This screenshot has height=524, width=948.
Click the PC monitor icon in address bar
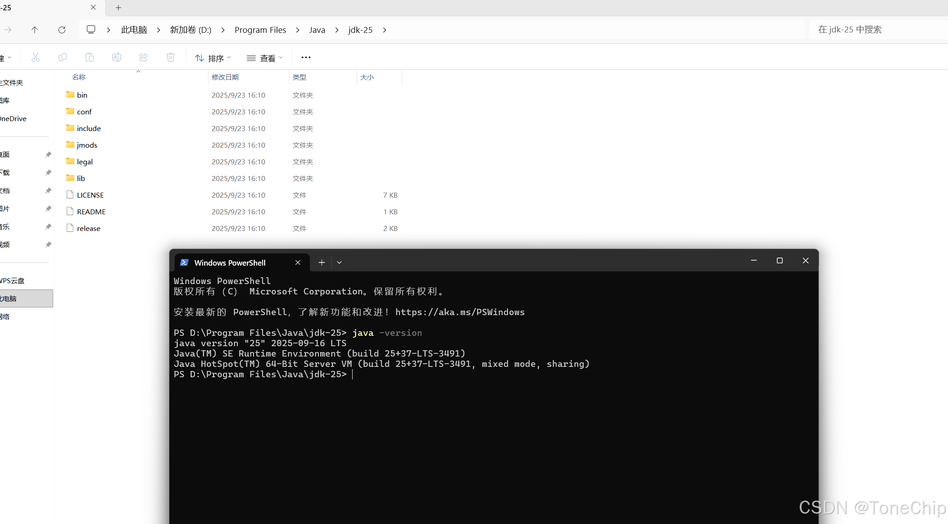tap(91, 30)
